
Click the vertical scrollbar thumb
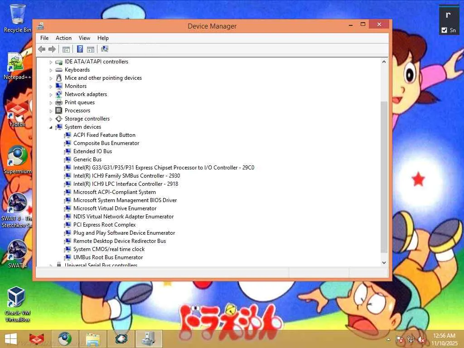point(384,177)
